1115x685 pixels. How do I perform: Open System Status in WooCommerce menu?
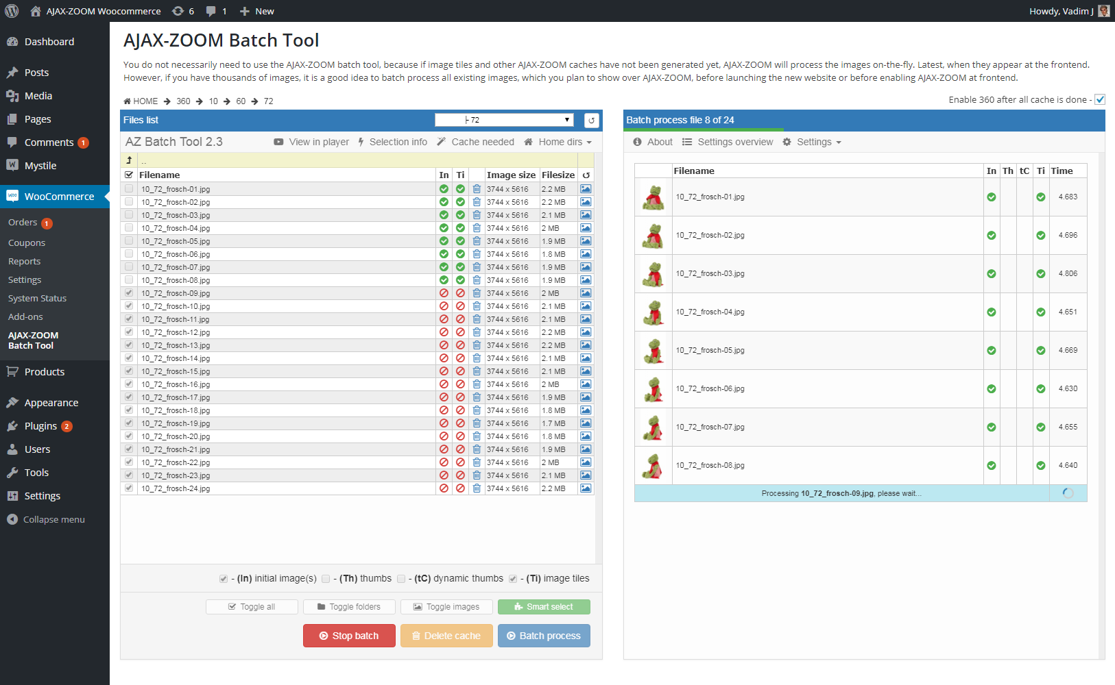[37, 299]
